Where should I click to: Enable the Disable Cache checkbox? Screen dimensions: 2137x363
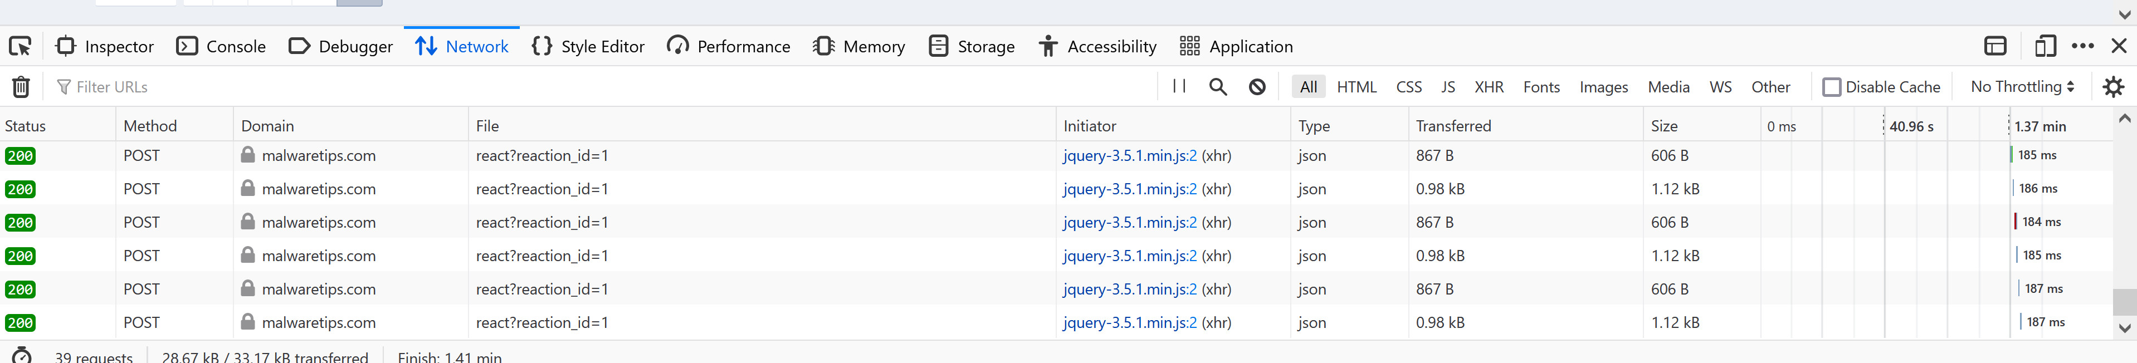click(1831, 87)
